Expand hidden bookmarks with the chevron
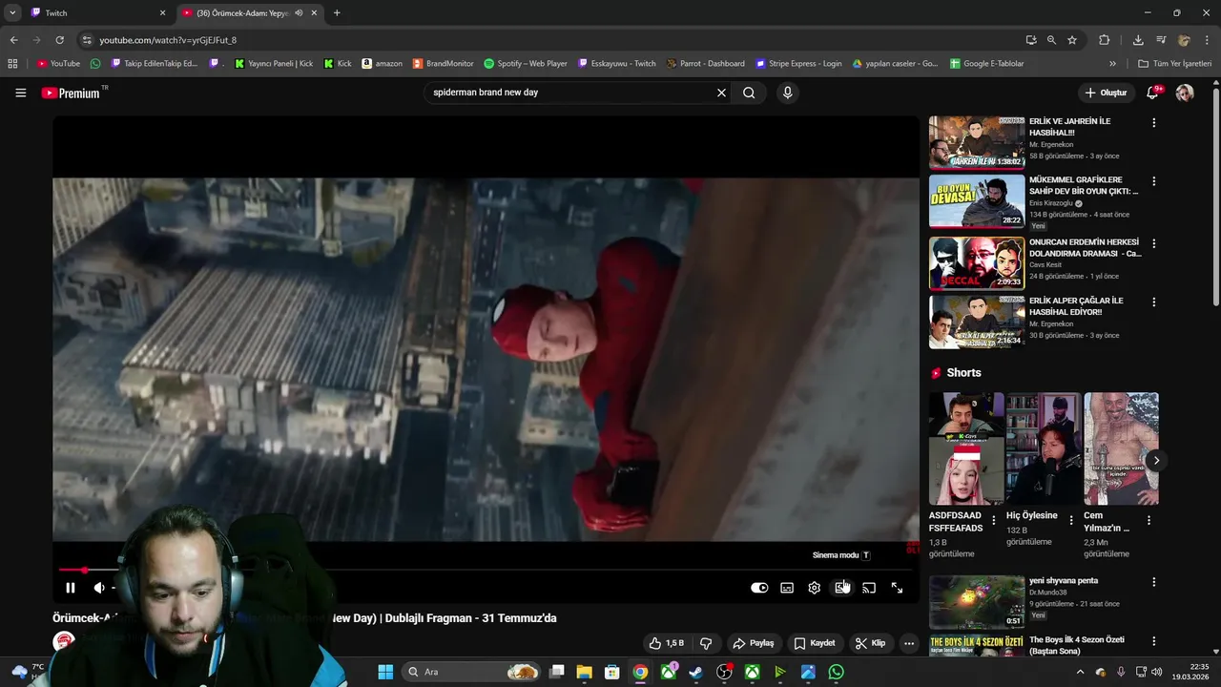The image size is (1221, 687). click(x=1112, y=64)
